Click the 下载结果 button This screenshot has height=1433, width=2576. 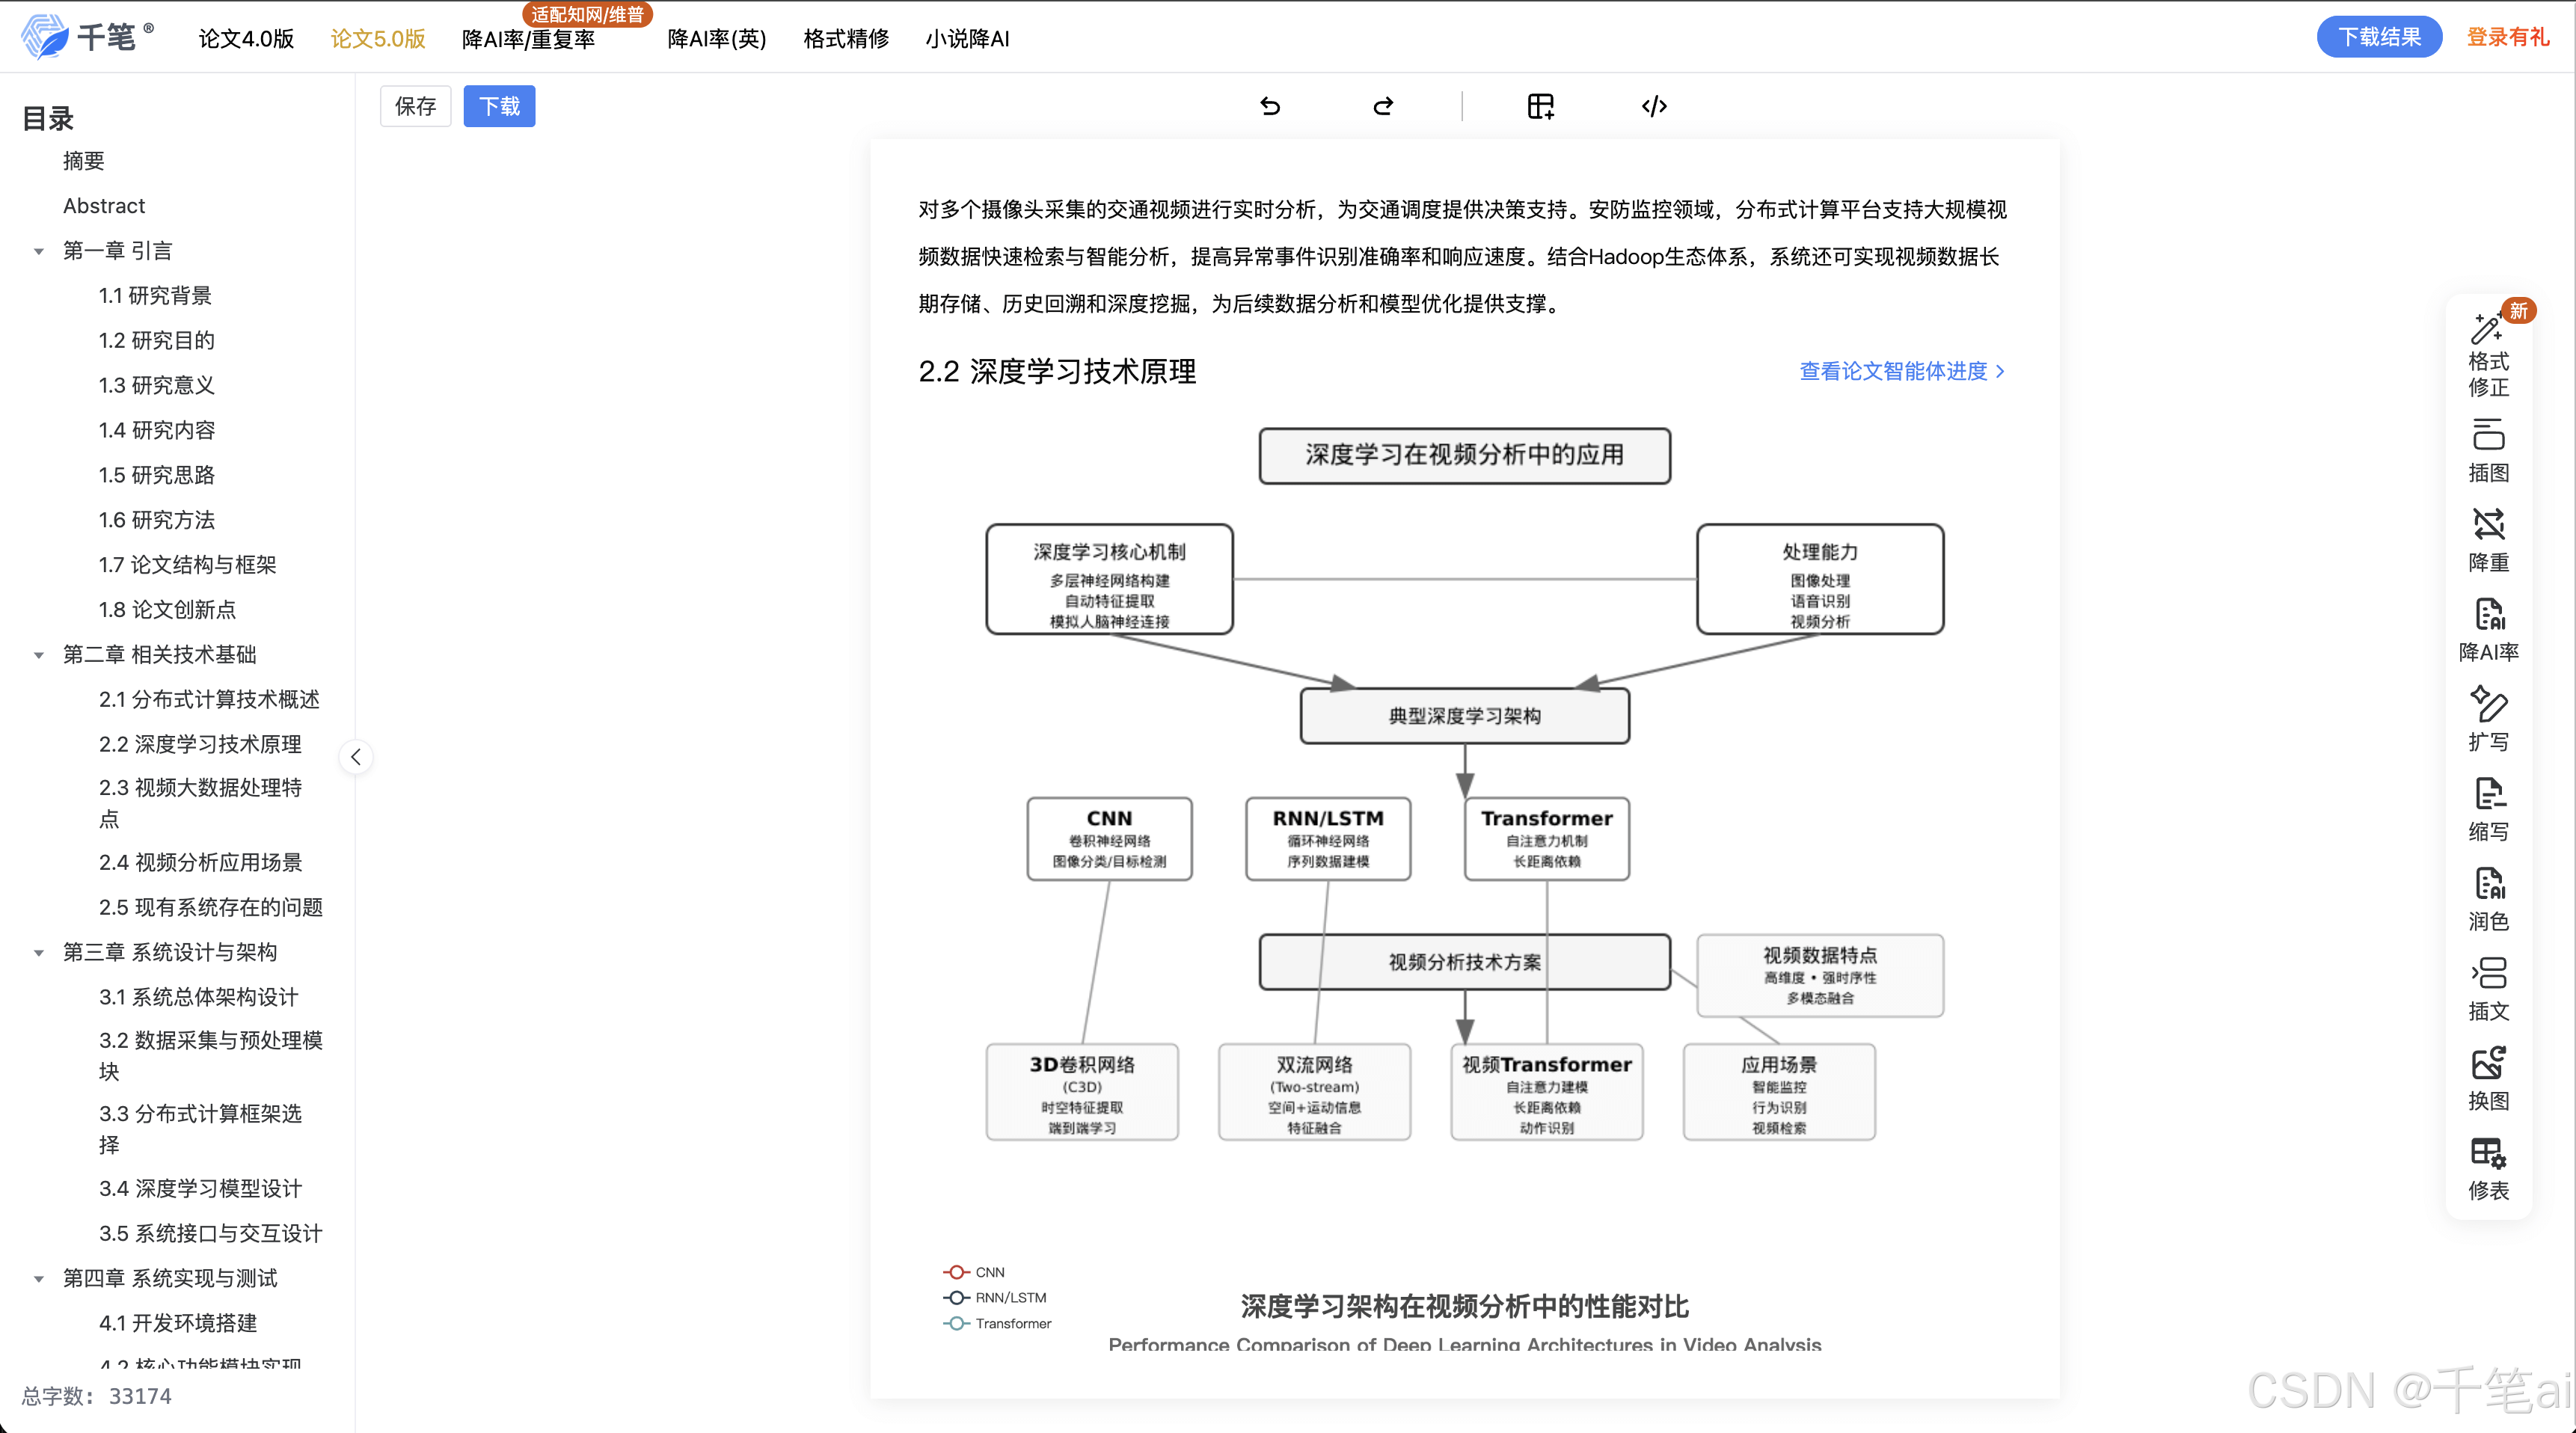point(2379,36)
